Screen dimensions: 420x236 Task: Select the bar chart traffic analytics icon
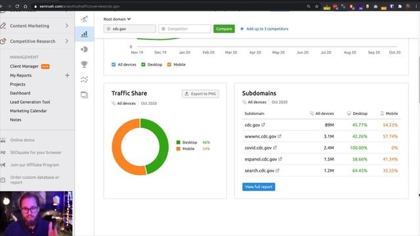pyautogui.click(x=85, y=34)
